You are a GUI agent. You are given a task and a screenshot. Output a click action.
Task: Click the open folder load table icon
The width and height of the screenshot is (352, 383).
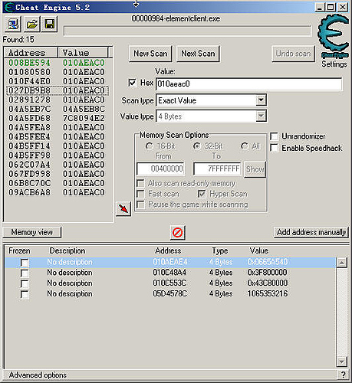(31, 24)
